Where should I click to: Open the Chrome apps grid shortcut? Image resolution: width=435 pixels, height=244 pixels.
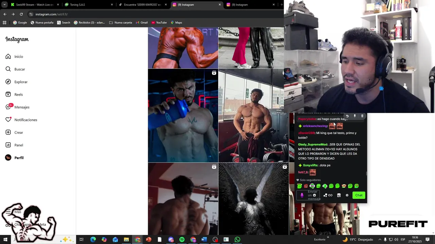click(4, 23)
